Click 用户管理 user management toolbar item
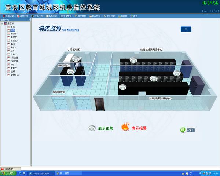 coord(81,16)
